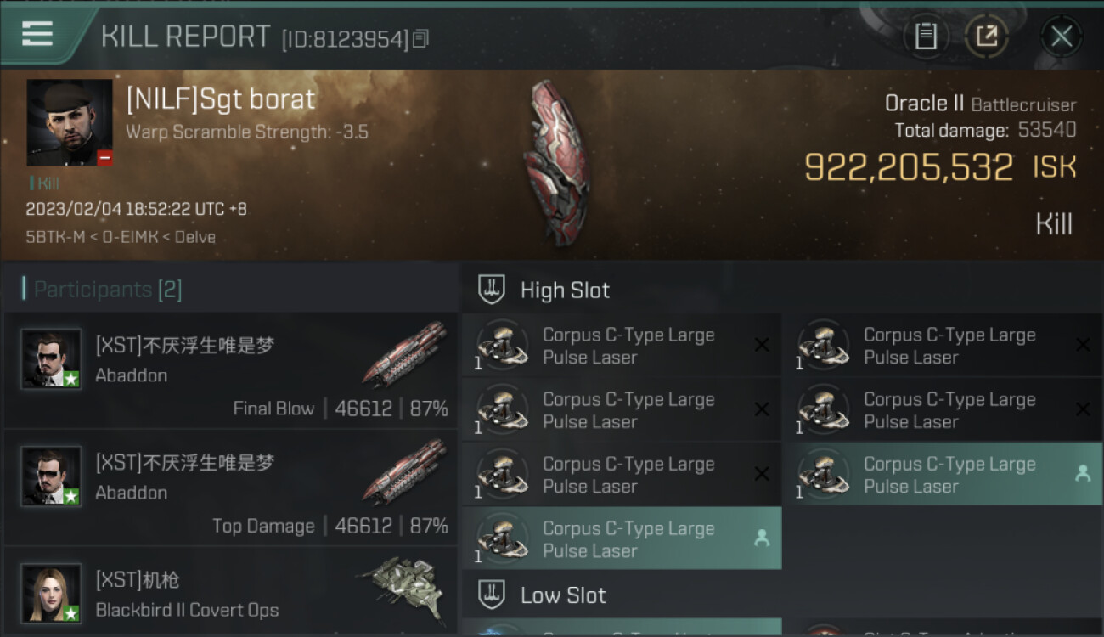1104x637 pixels.
Task: Open Top Damage Abaddon pilot portrait
Action: (51, 476)
